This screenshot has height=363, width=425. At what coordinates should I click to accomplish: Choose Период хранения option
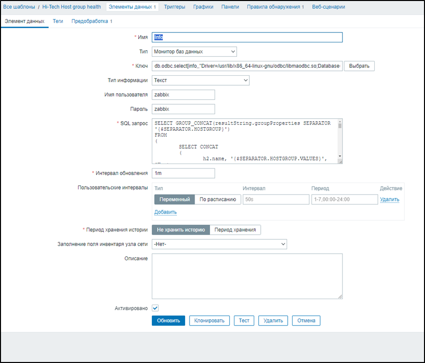[x=235, y=230]
